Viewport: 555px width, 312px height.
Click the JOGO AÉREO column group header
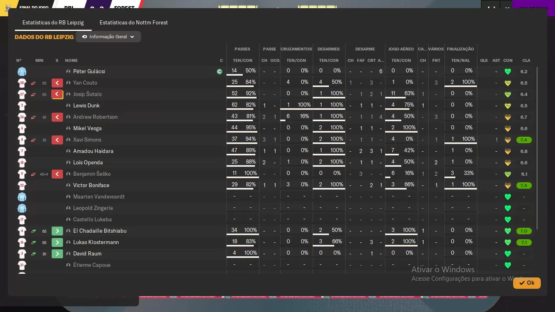tap(401, 49)
